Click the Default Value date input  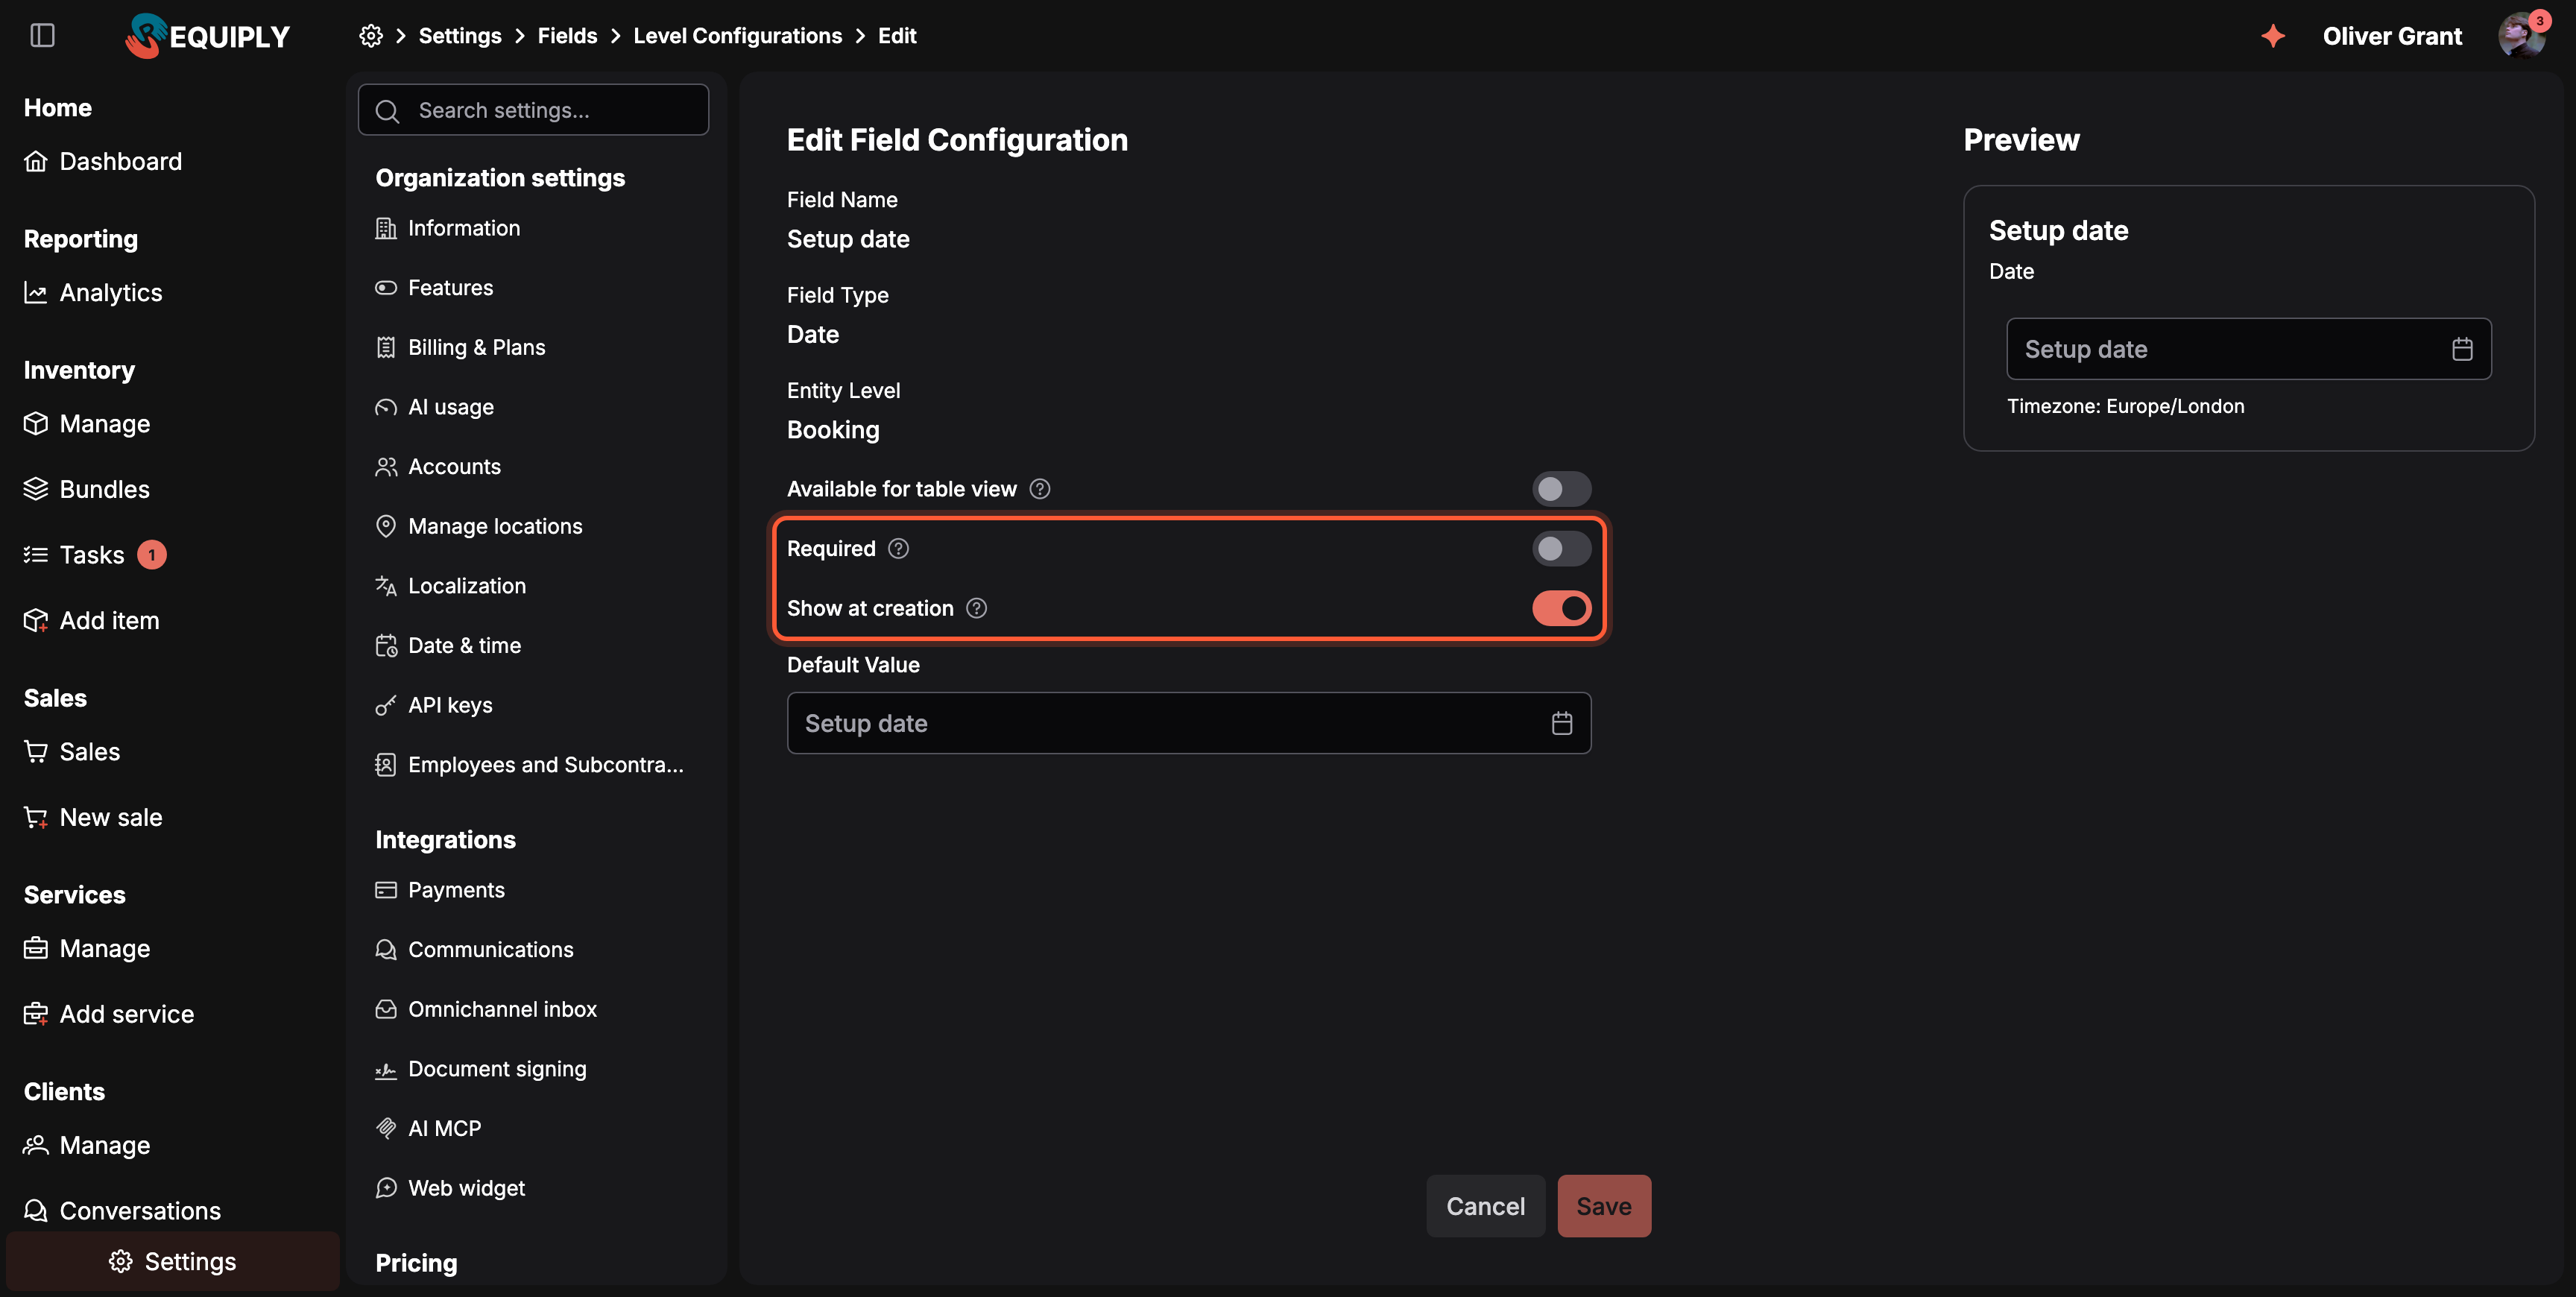(x=1188, y=723)
